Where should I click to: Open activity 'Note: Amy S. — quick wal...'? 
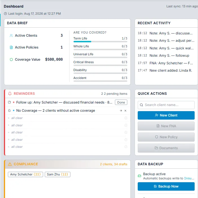tap(166, 48)
